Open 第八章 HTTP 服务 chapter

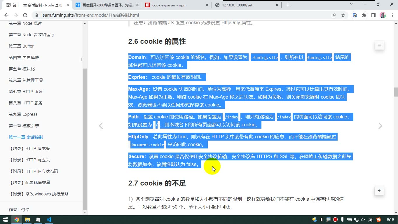click(x=26, y=103)
